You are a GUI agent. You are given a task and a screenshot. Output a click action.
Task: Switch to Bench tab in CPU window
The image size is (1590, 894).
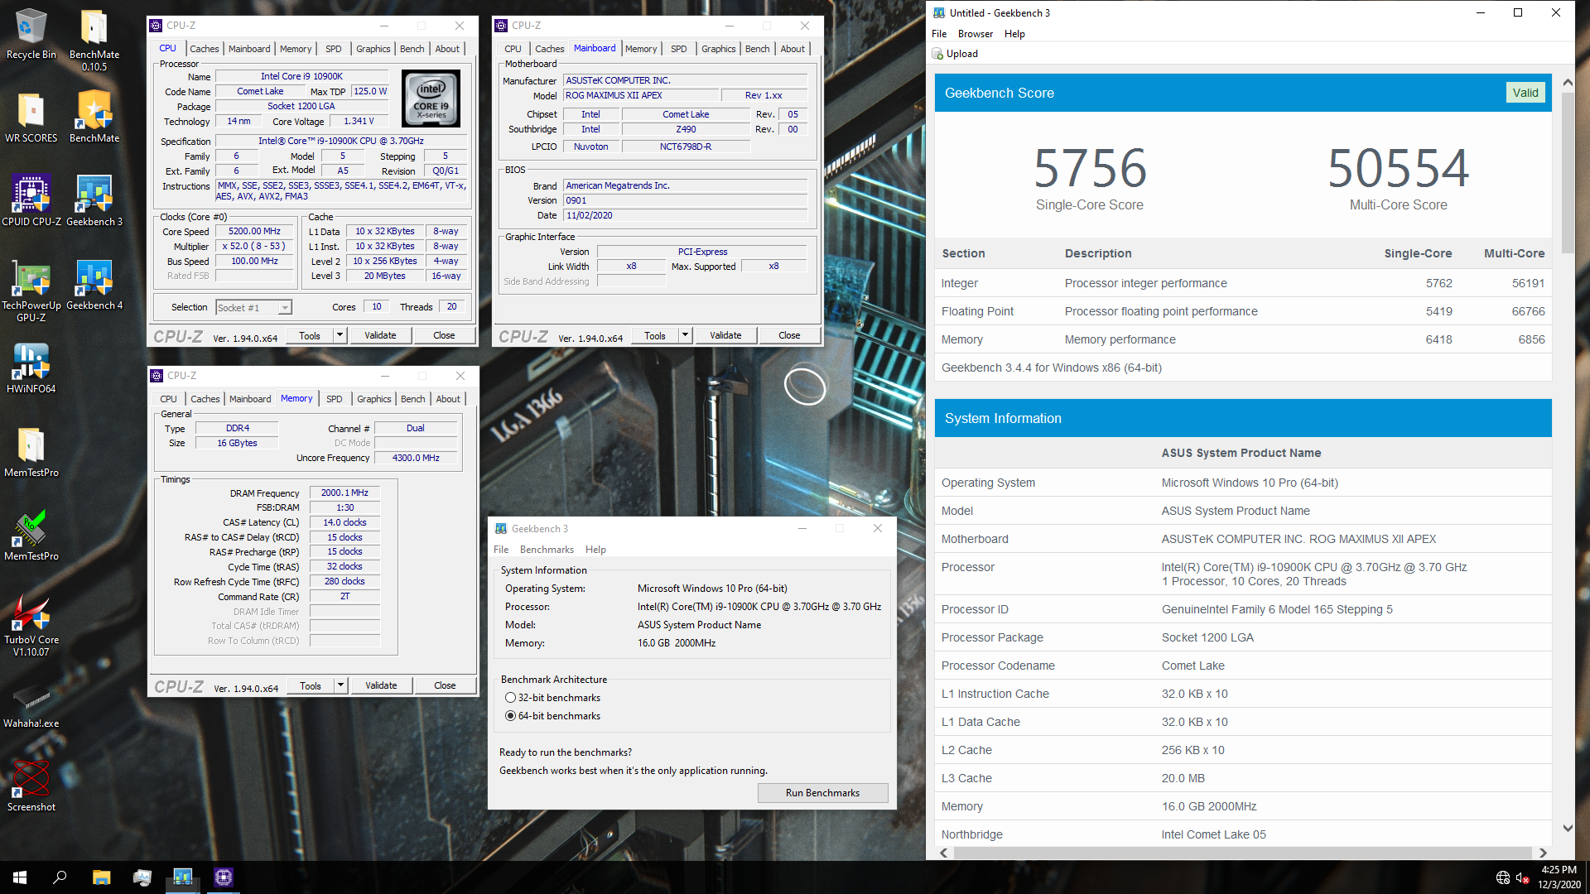412,49
